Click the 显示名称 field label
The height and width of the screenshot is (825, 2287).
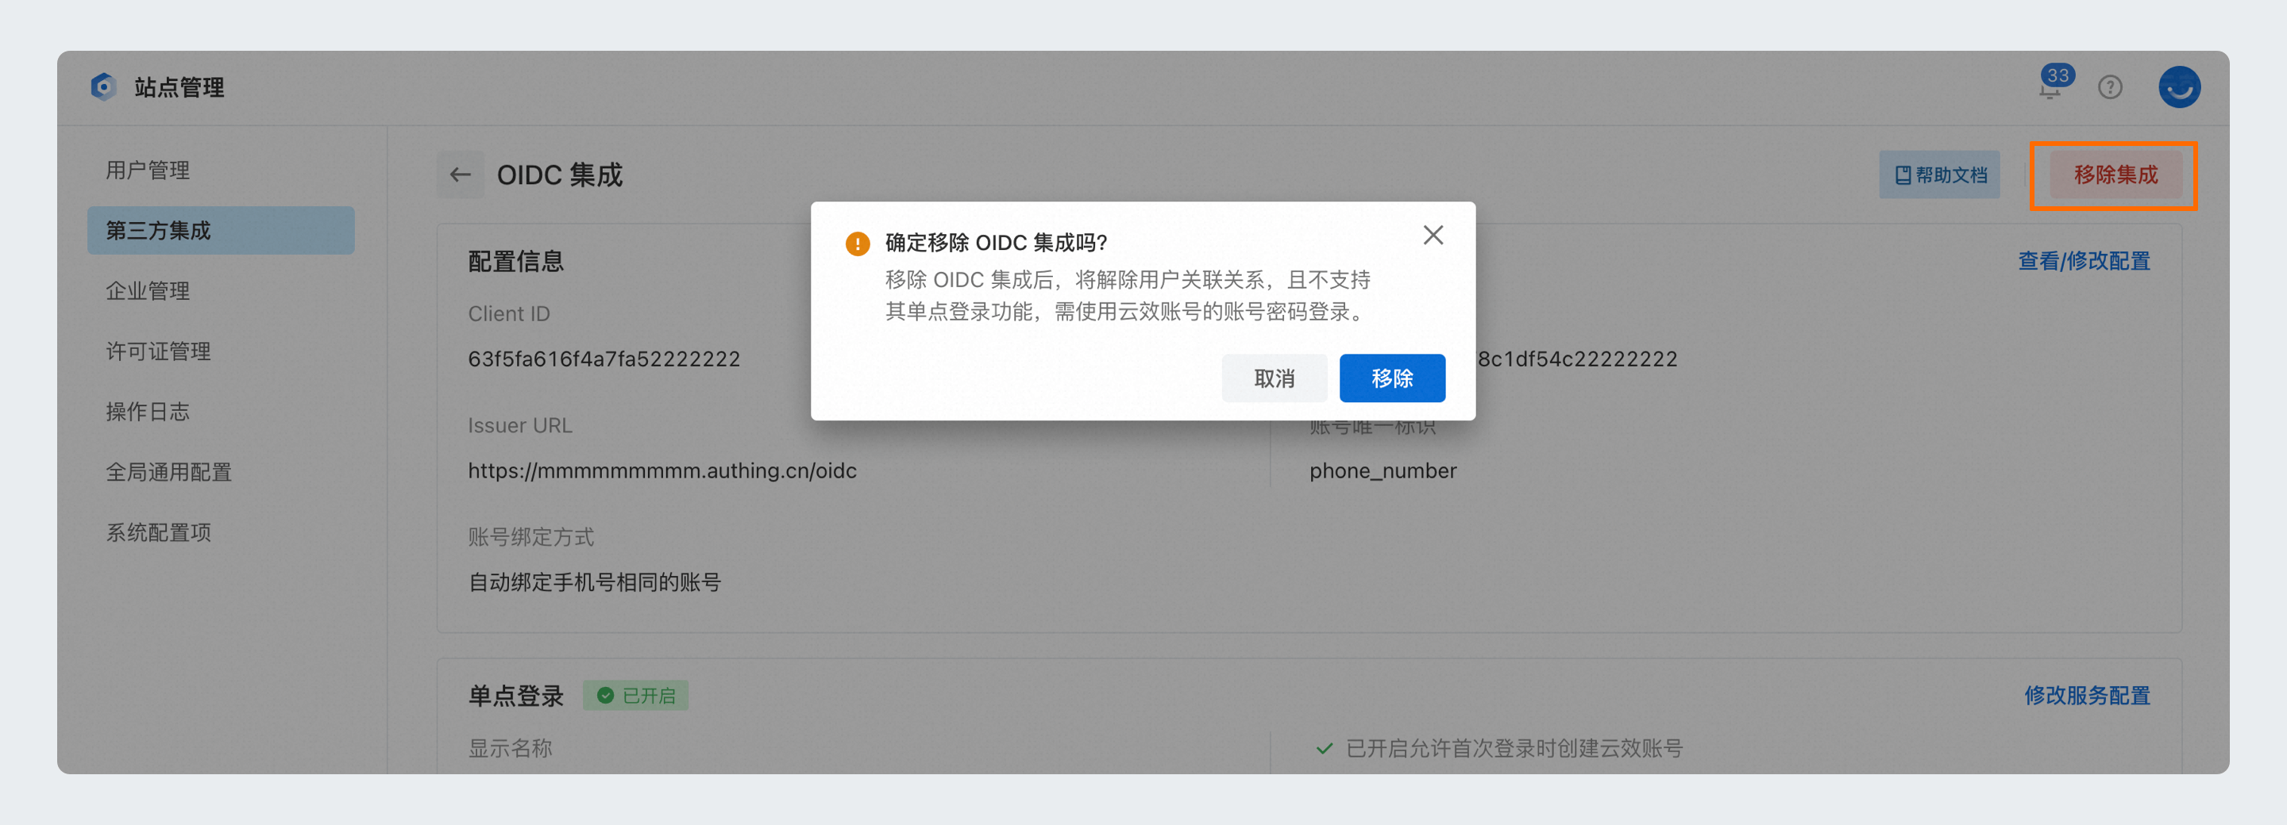pos(511,749)
